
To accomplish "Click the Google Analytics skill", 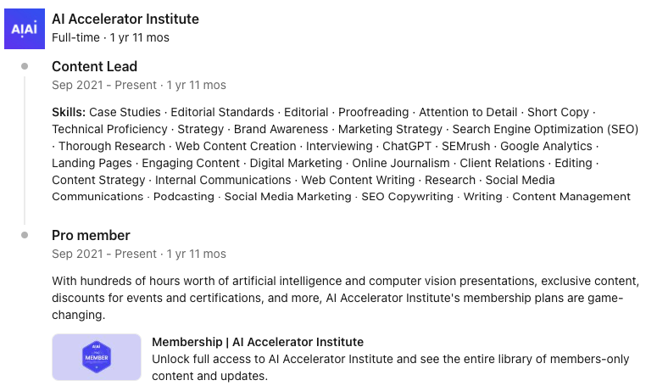I will pos(546,146).
